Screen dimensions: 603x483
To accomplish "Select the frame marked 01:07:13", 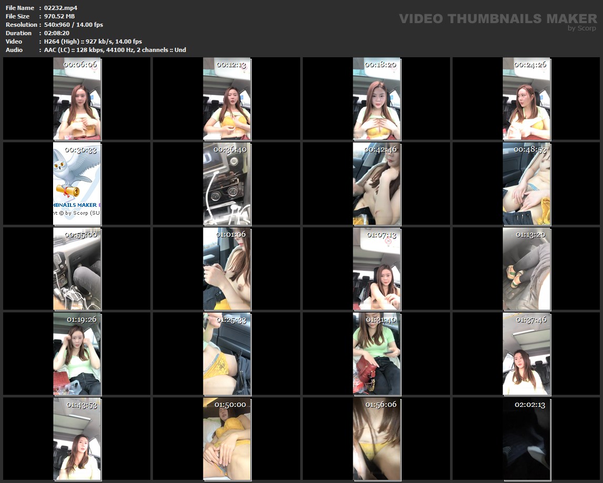I will 376,269.
